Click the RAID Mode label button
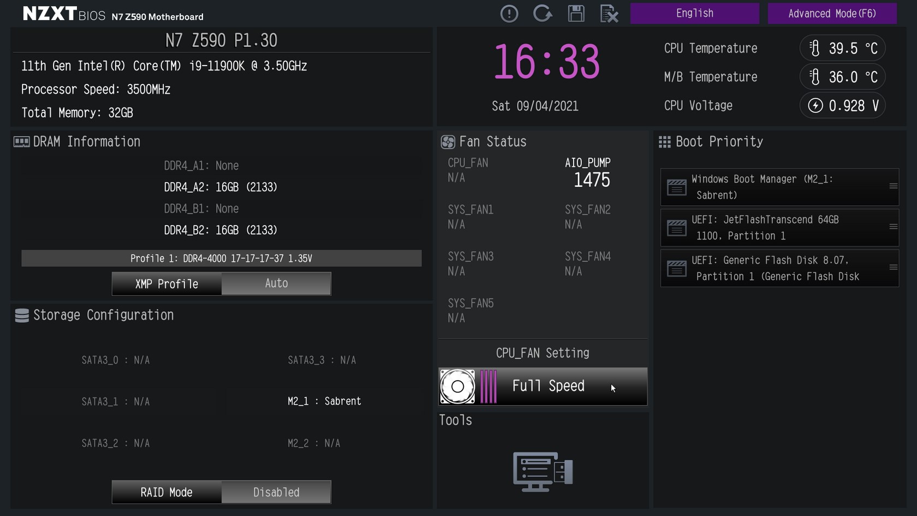Viewport: 917px width, 516px height. [x=166, y=493]
